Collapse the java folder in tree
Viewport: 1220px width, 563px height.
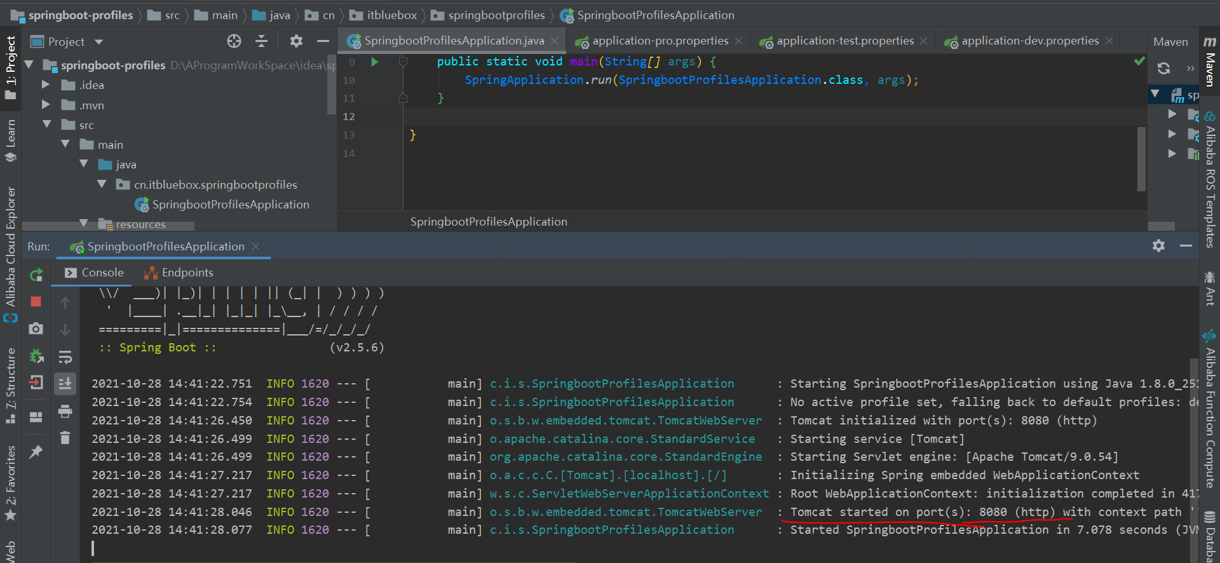point(83,164)
